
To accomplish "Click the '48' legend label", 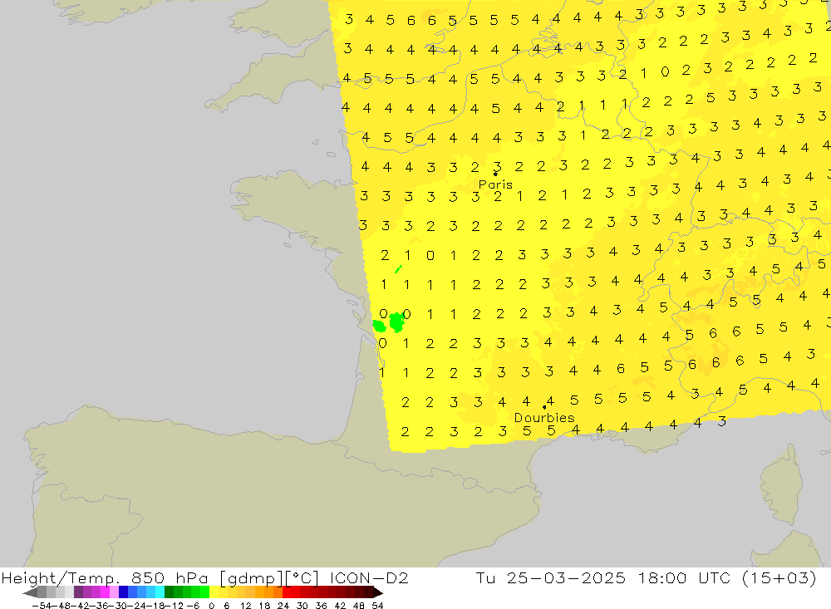I will (x=359, y=606).
